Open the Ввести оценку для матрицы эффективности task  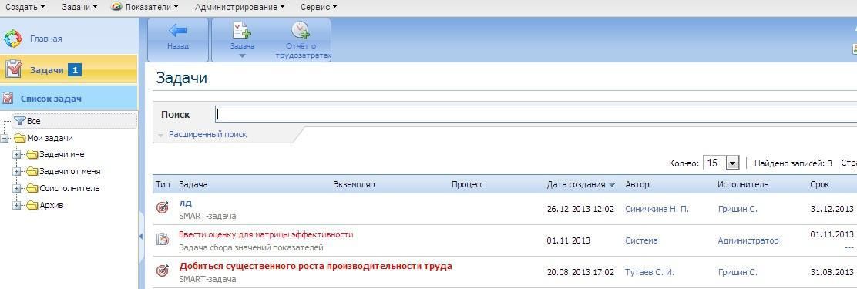(x=266, y=234)
